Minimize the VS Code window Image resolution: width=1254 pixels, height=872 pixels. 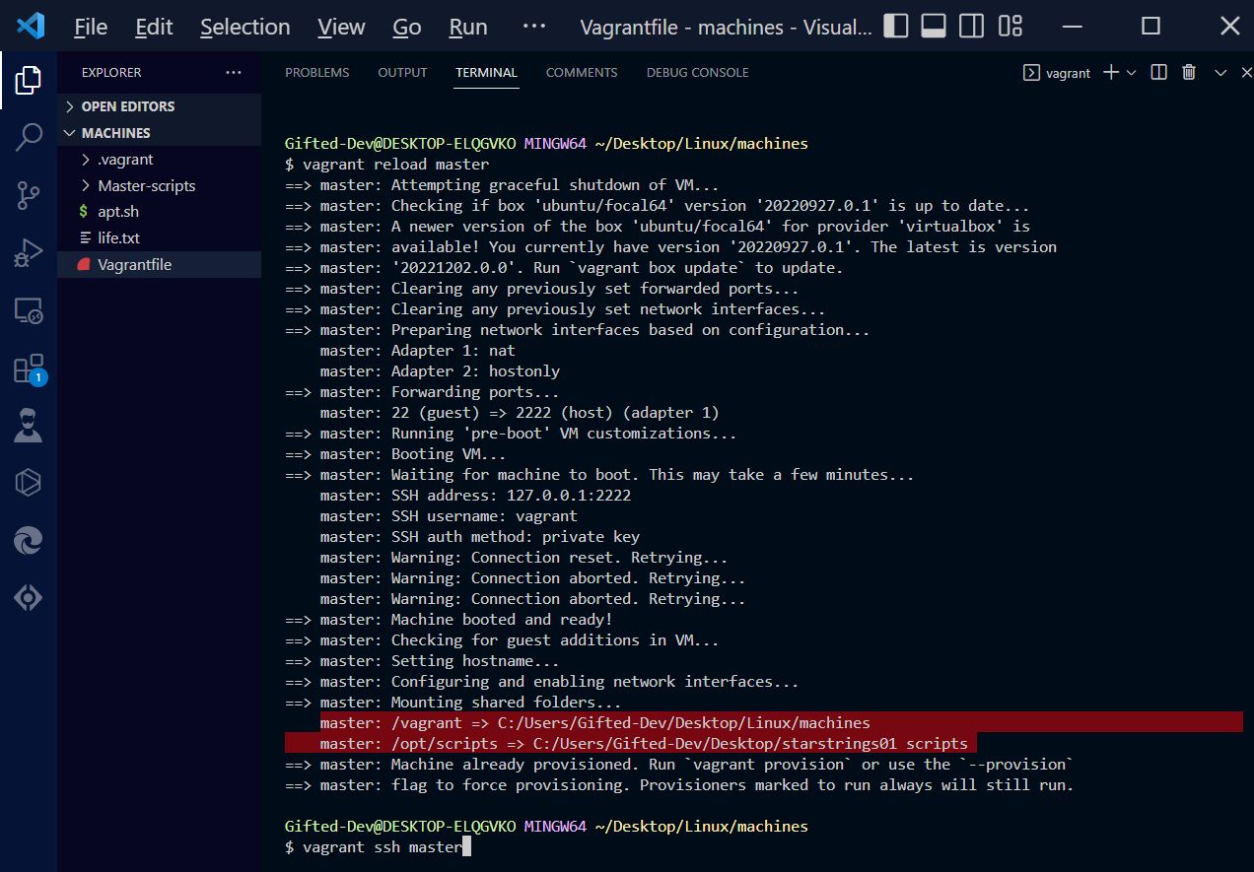point(1073,27)
